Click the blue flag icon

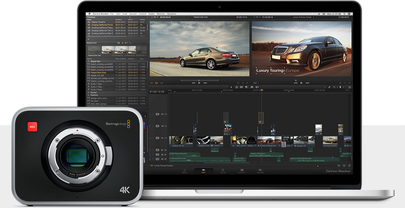334,87
